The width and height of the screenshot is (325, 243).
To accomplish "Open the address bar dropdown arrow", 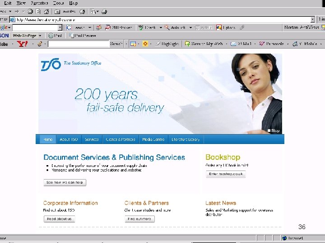I will point(312,20).
